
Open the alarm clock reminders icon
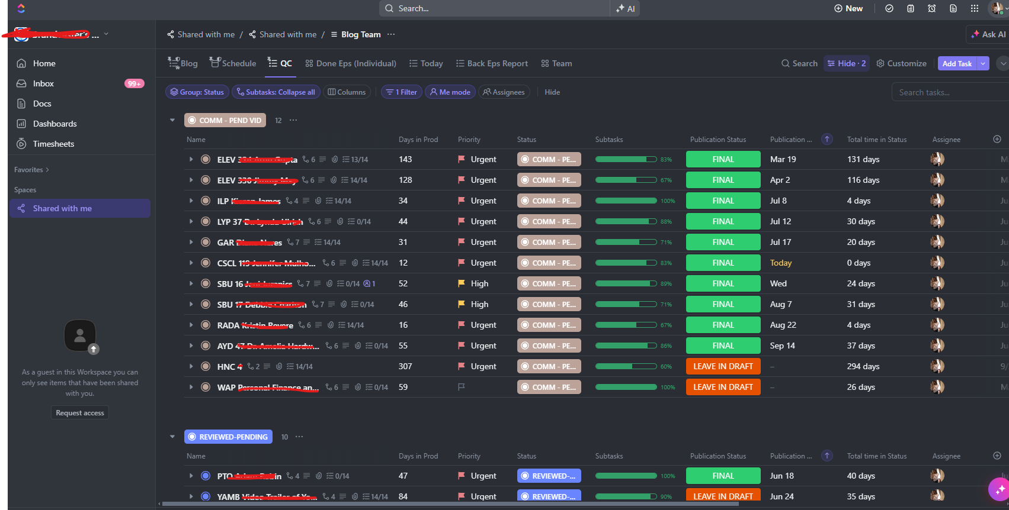click(932, 8)
